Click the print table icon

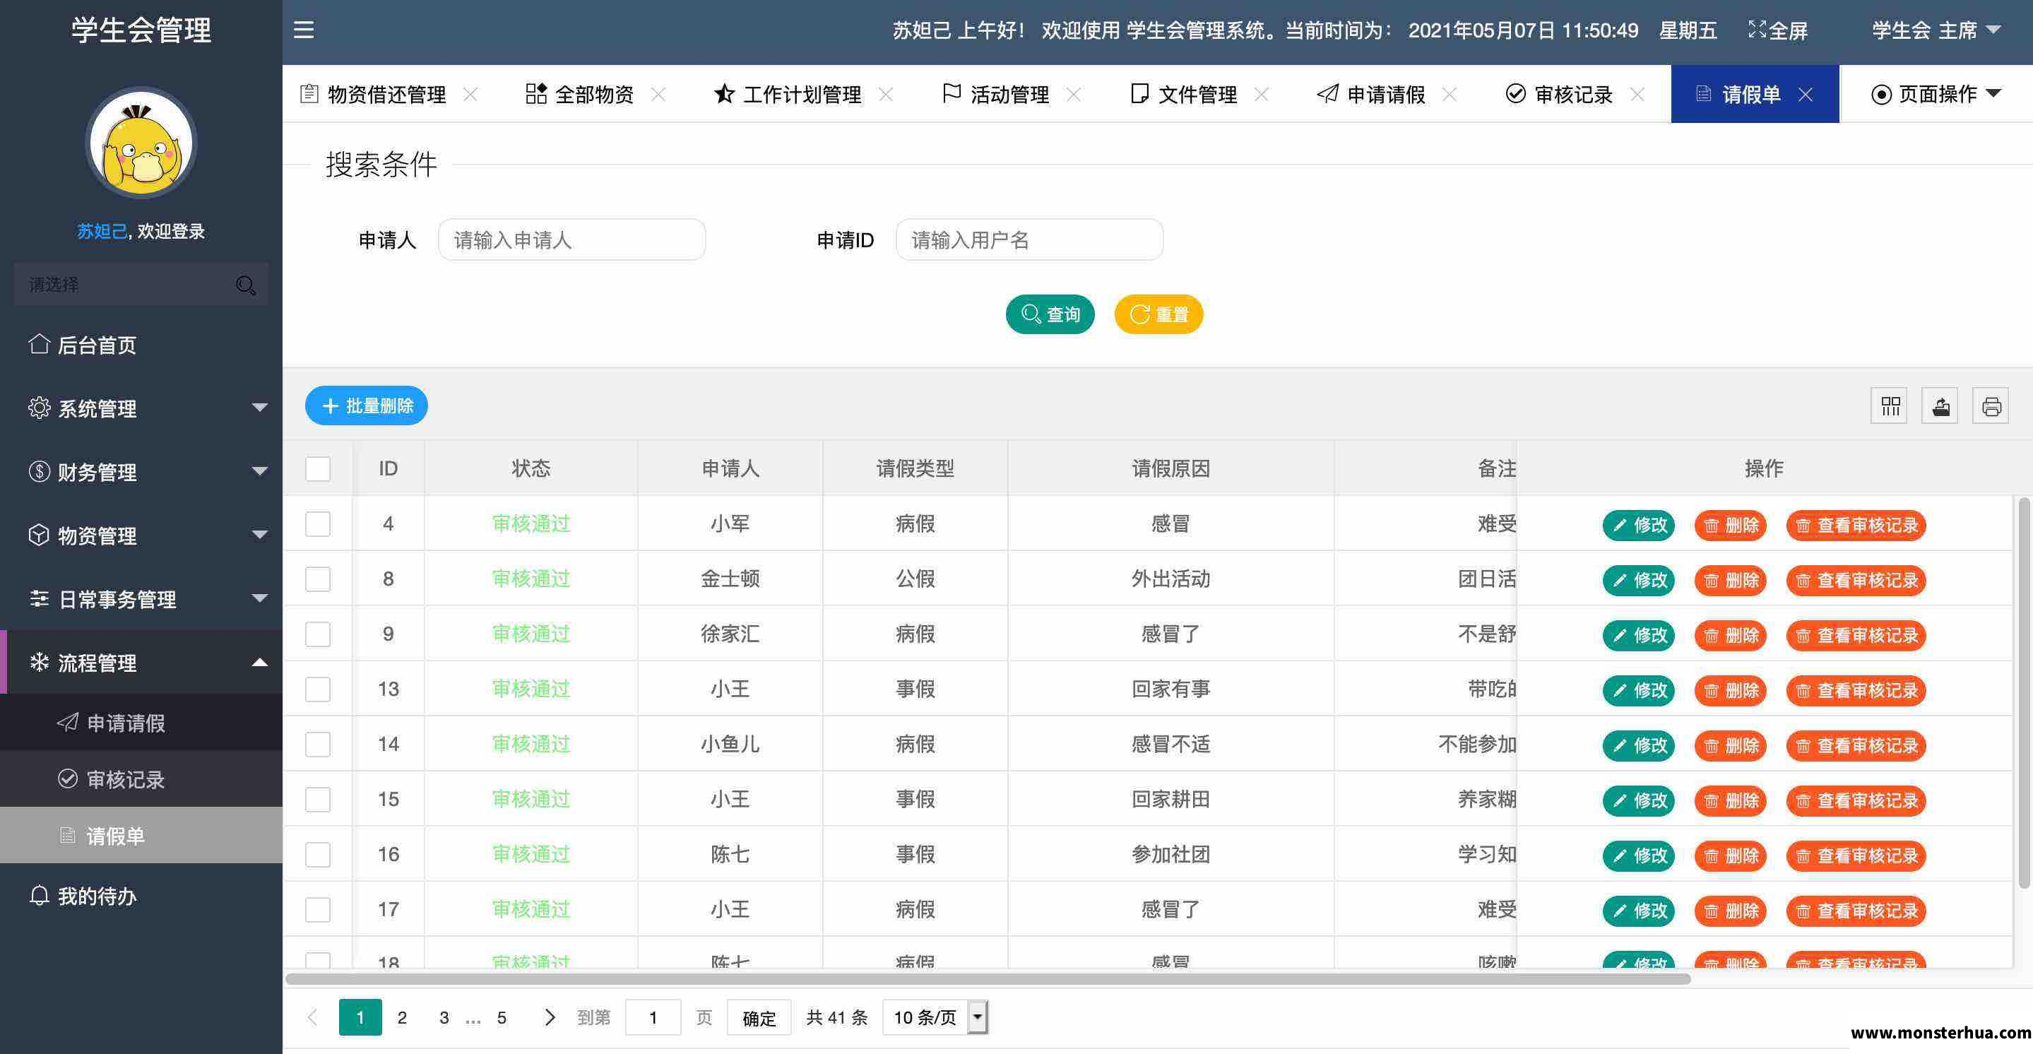click(x=1991, y=407)
